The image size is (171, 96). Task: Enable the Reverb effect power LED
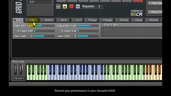(x=147, y=20)
